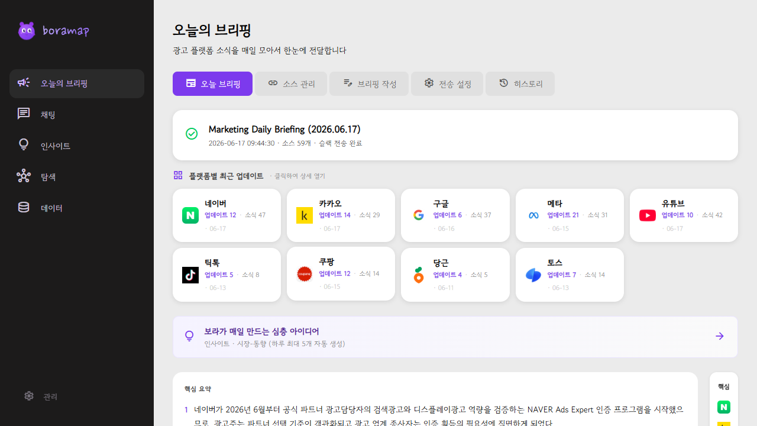The image size is (757, 426).
Task: Click the green checkmark beside Marketing Daily Briefing
Action: 192,134
